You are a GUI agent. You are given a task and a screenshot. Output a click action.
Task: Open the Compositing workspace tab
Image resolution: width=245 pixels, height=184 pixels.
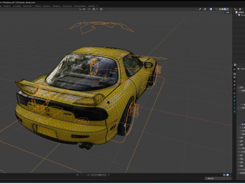[67, 6]
